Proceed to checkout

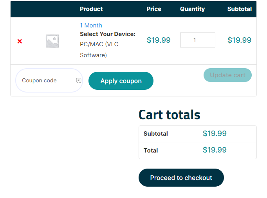pos(181,178)
